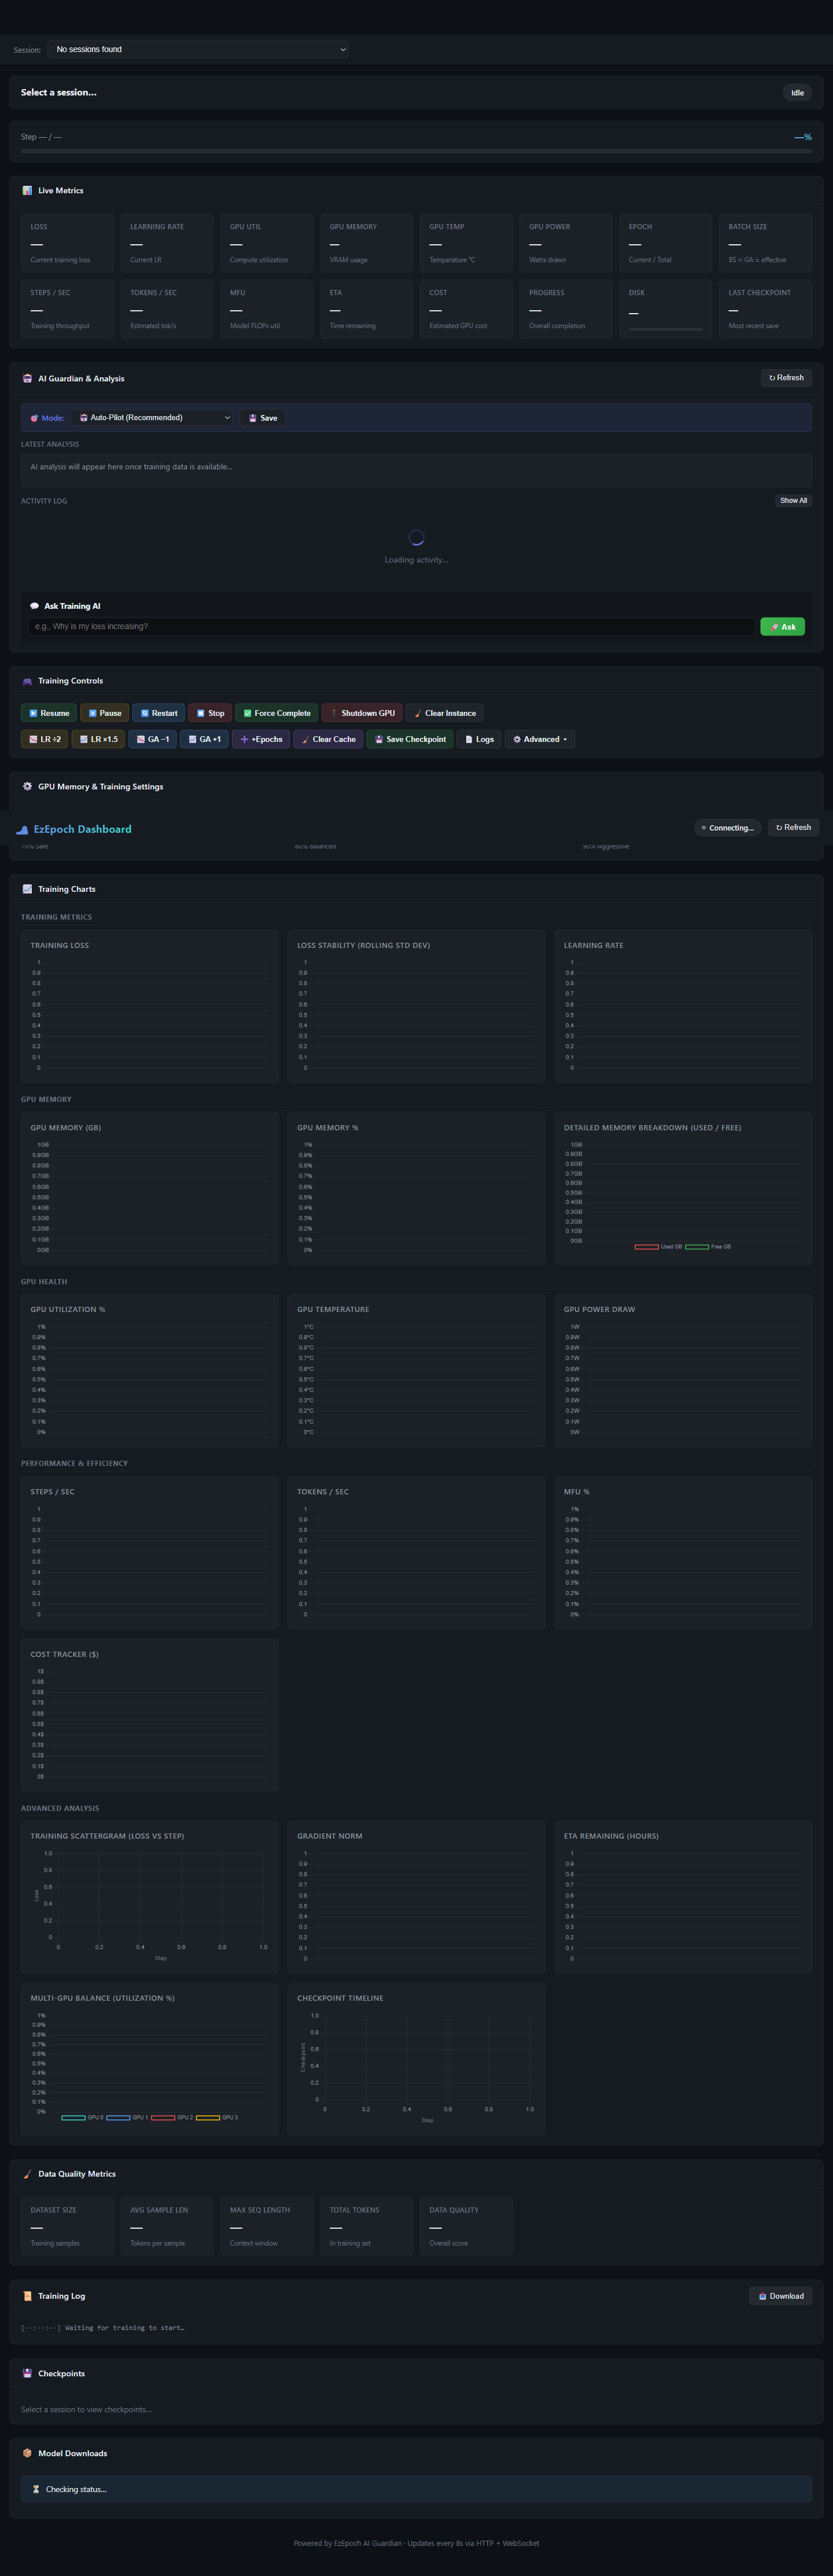The height and width of the screenshot is (2576, 833).
Task: Click Show All in Activity Log
Action: coord(794,500)
